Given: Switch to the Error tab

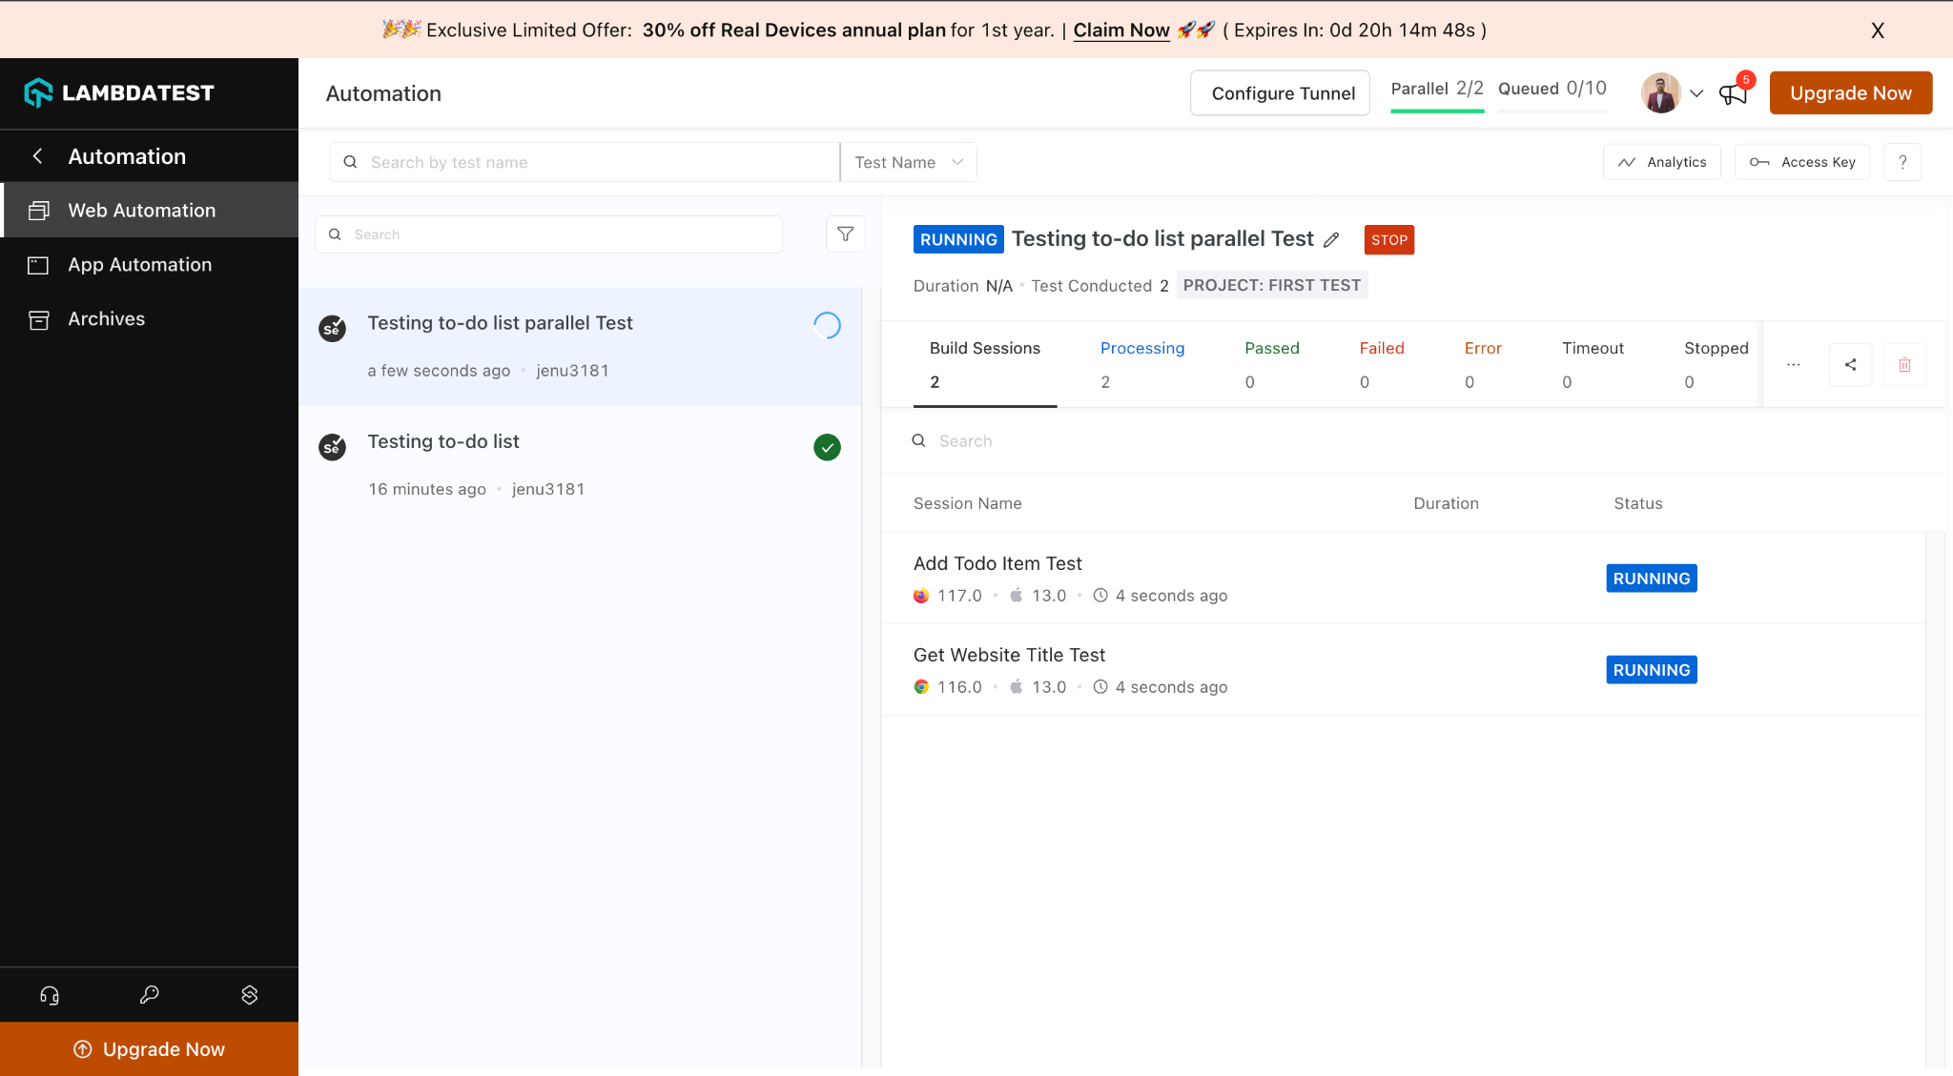Looking at the screenshot, I should (x=1483, y=364).
